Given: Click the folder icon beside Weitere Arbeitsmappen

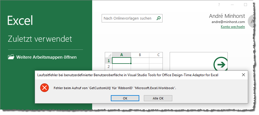Looking at the screenshot, I should tap(11, 57).
